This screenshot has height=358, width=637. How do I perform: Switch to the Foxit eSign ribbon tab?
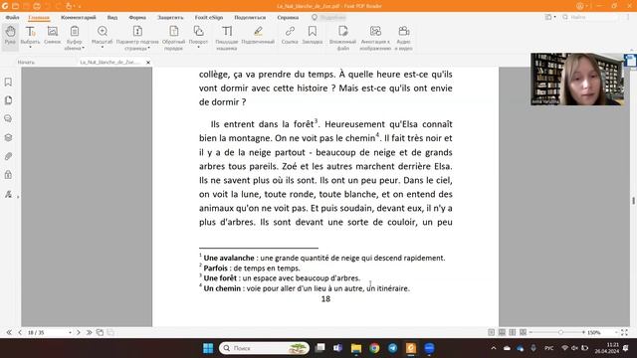click(x=209, y=18)
